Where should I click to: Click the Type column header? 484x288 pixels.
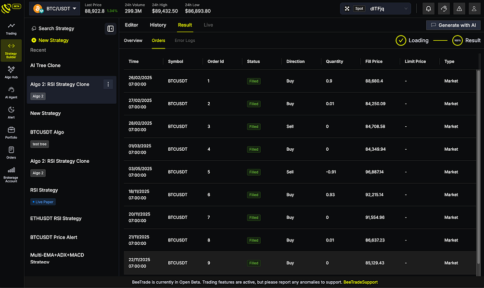[449, 61]
